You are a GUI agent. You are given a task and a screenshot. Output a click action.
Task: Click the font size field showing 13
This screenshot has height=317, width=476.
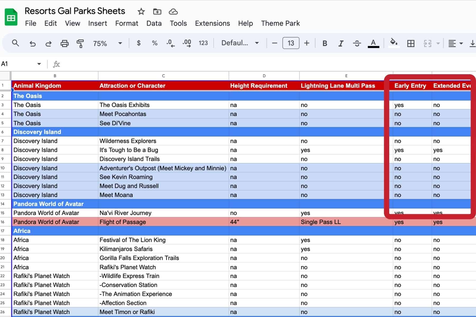[291, 43]
